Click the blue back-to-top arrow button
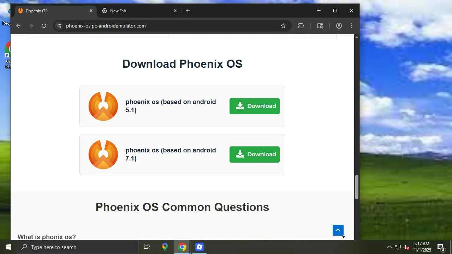Viewport: 452px width, 254px height. pyautogui.click(x=338, y=230)
